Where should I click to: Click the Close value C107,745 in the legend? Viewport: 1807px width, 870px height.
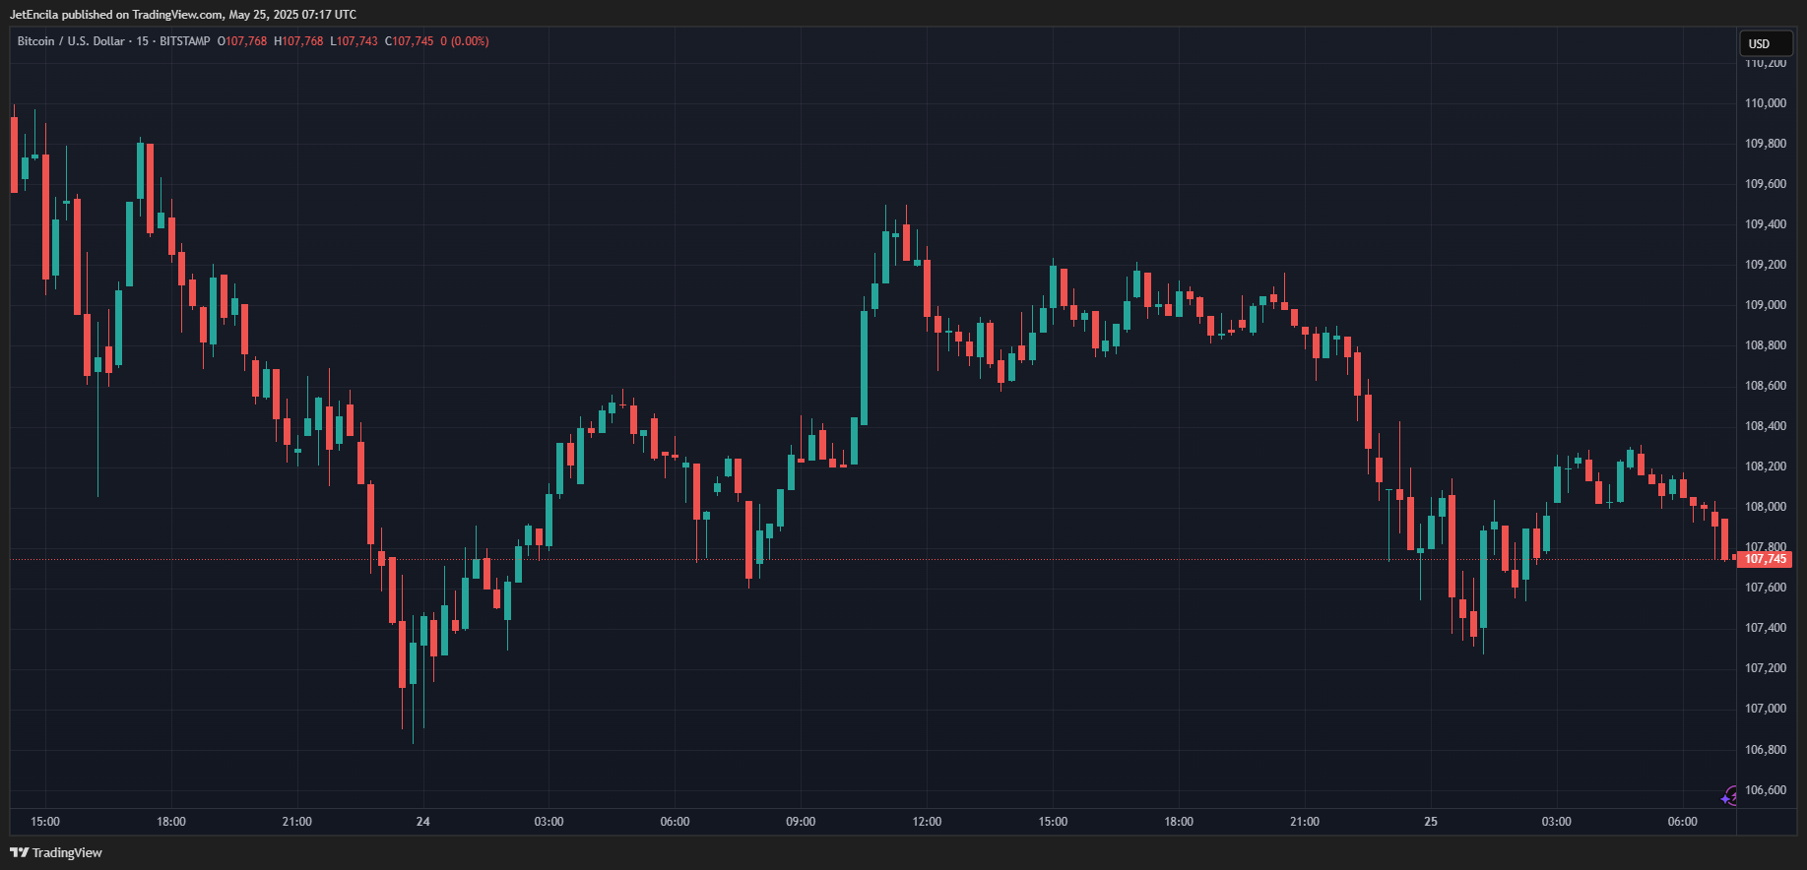click(410, 41)
